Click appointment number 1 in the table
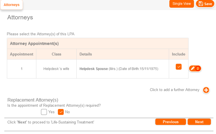Image resolution: width=216 pixels, height=134 pixels. pos(21,69)
